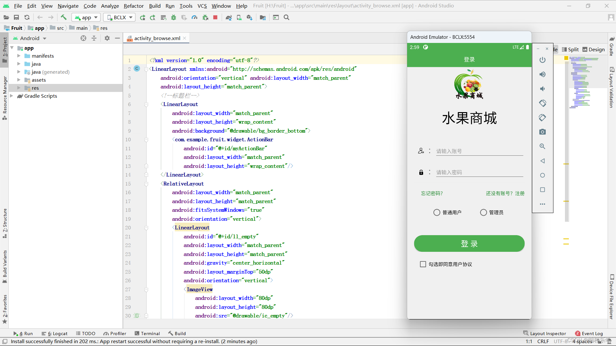616x346 pixels.
Task: Click the 忘记密码? link
Action: click(x=432, y=194)
